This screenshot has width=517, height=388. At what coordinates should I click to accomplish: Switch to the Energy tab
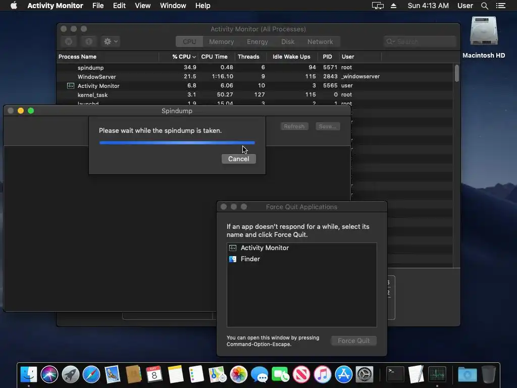pos(257,42)
